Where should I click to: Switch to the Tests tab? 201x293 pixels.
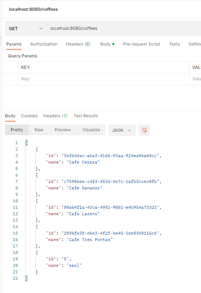[174, 44]
